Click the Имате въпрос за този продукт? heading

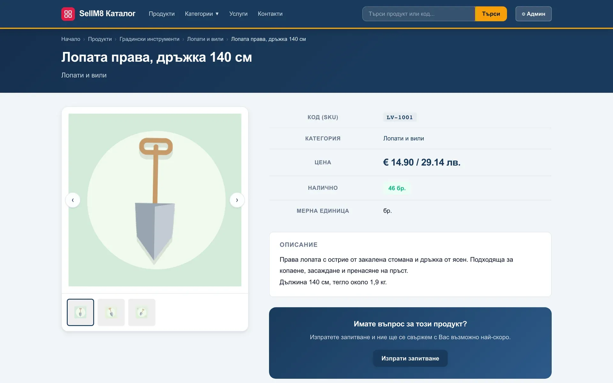410,324
